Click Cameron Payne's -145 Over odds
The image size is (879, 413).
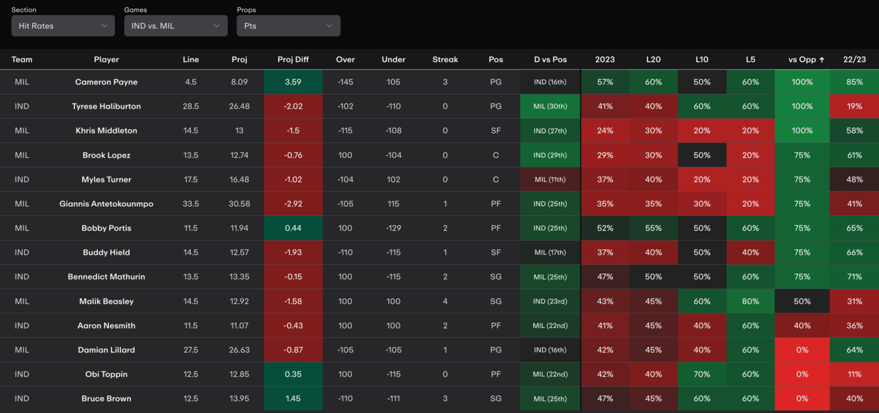point(345,82)
